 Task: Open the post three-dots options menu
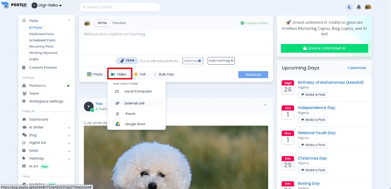coord(265,105)
